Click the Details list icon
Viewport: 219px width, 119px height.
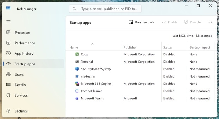pos(8,84)
